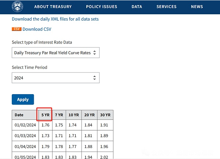This screenshot has height=159, width=220.
Task: Expand the Interest Rate Data type dropdown
Action: tap(55, 53)
